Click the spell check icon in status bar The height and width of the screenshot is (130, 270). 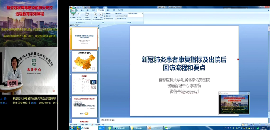coord(92,124)
